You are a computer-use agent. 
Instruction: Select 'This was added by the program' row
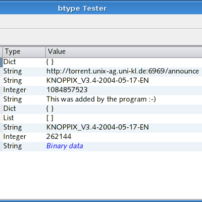[103, 99]
